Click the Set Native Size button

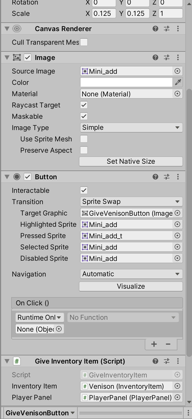[131, 161]
